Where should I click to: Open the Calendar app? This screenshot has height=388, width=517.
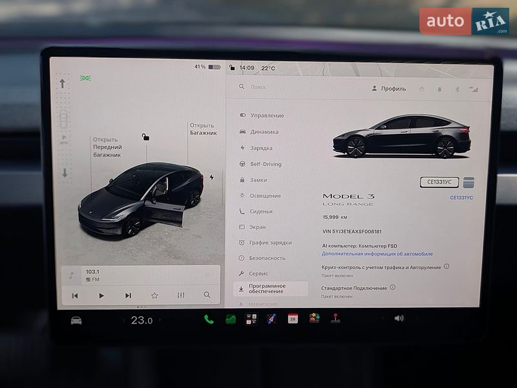pos(293,319)
